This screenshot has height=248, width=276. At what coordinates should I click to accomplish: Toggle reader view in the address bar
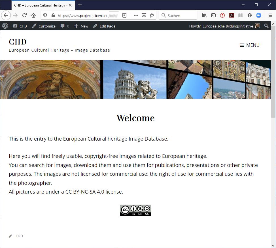point(124,16)
